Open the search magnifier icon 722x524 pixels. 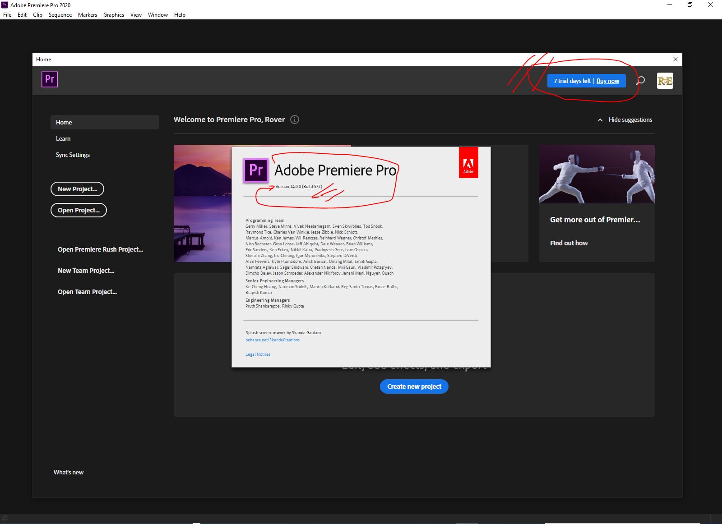click(640, 81)
